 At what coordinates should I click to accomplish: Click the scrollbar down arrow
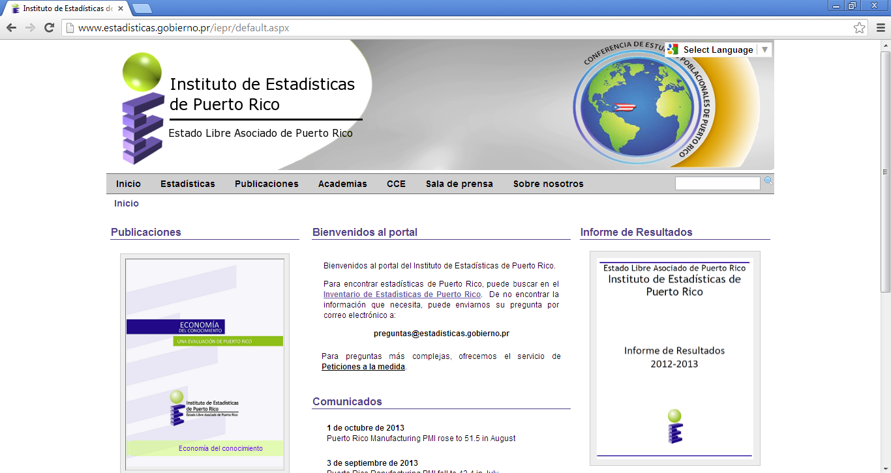[x=885, y=467]
